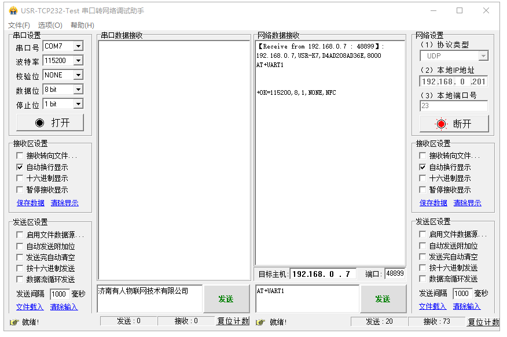Toggle auto line wrap in network receive settings
The width and height of the screenshot is (507, 337).
[423, 167]
